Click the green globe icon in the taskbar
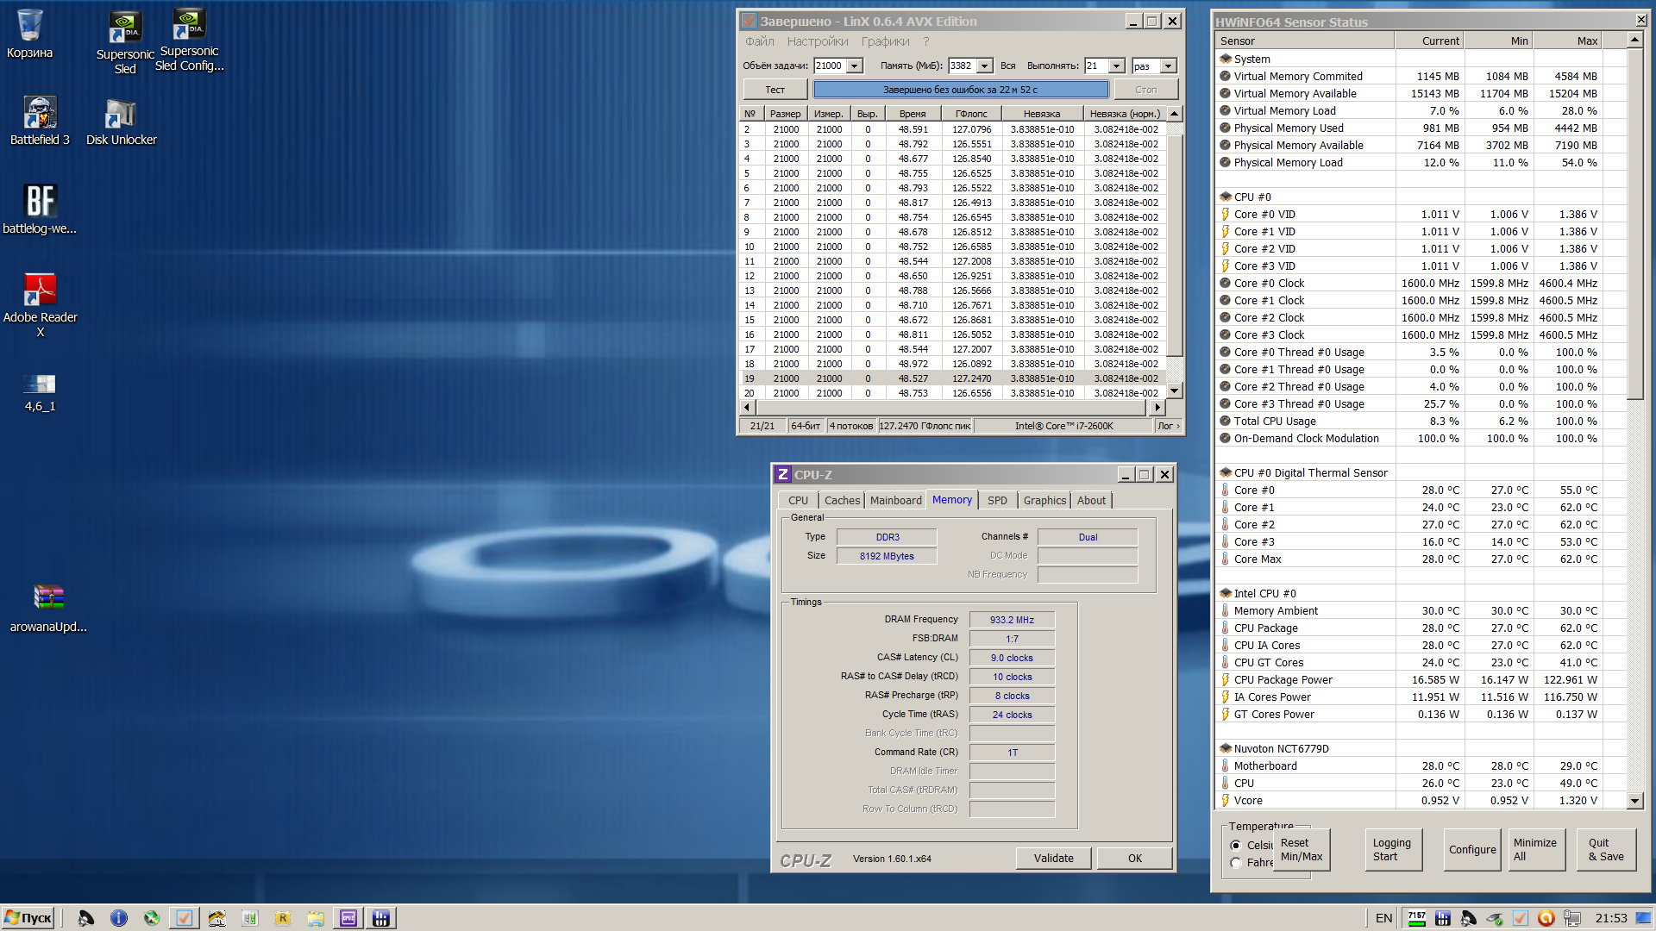This screenshot has height=931, width=1656. [152, 918]
